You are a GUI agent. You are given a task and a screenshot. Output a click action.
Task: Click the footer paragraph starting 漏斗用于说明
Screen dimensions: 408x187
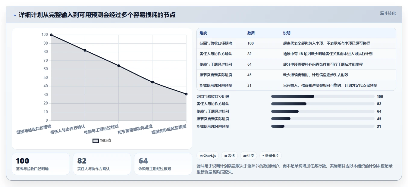[294, 169]
